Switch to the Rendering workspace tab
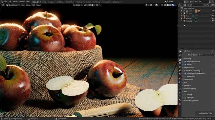The height and width of the screenshot is (120, 215). pyautogui.click(x=96, y=2)
